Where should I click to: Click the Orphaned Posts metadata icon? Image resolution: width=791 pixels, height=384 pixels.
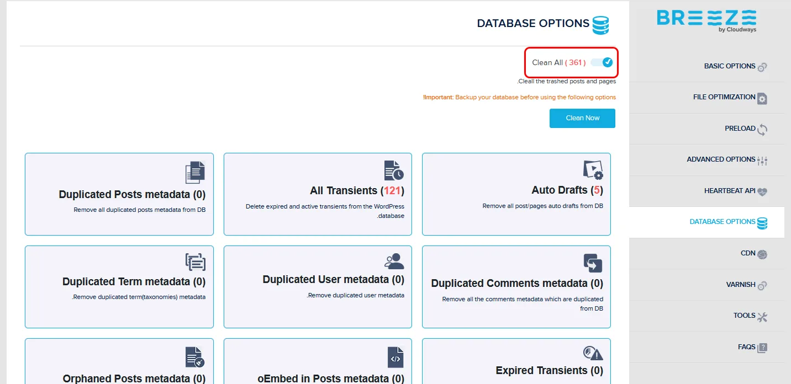195,358
